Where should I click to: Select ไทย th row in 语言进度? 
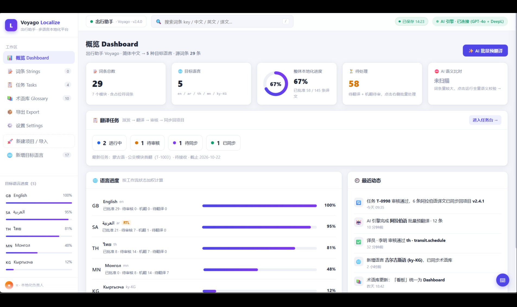click(214, 248)
